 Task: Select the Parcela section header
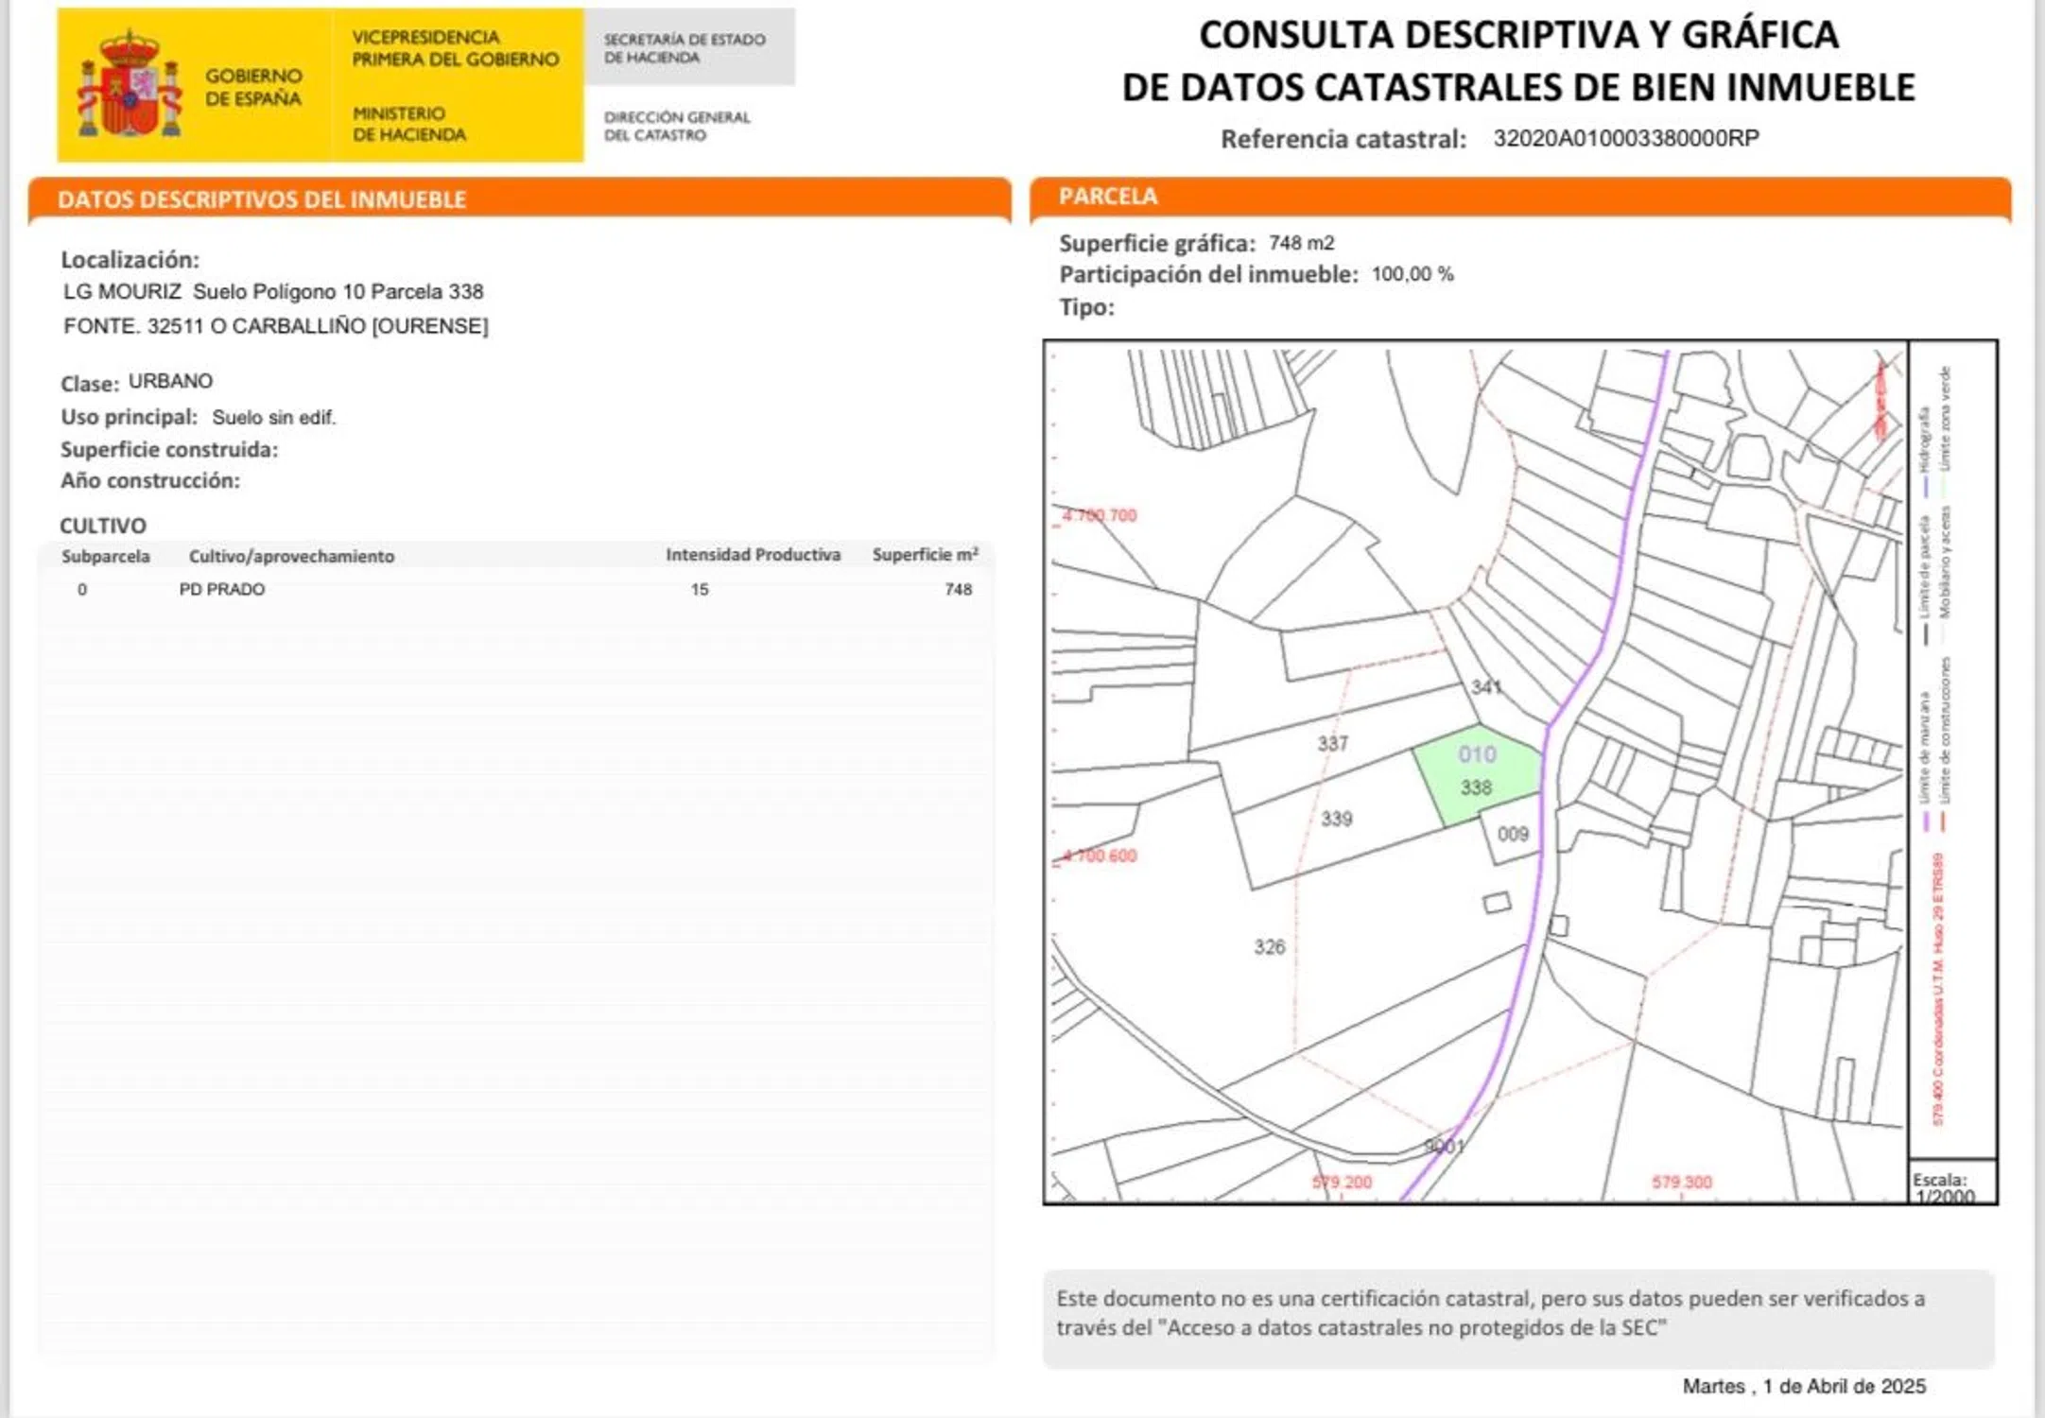pos(1108,197)
